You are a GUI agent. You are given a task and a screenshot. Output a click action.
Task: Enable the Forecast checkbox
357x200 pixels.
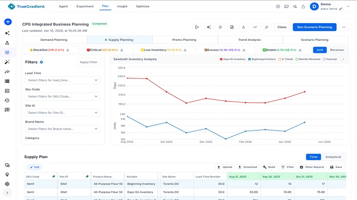(x=324, y=59)
